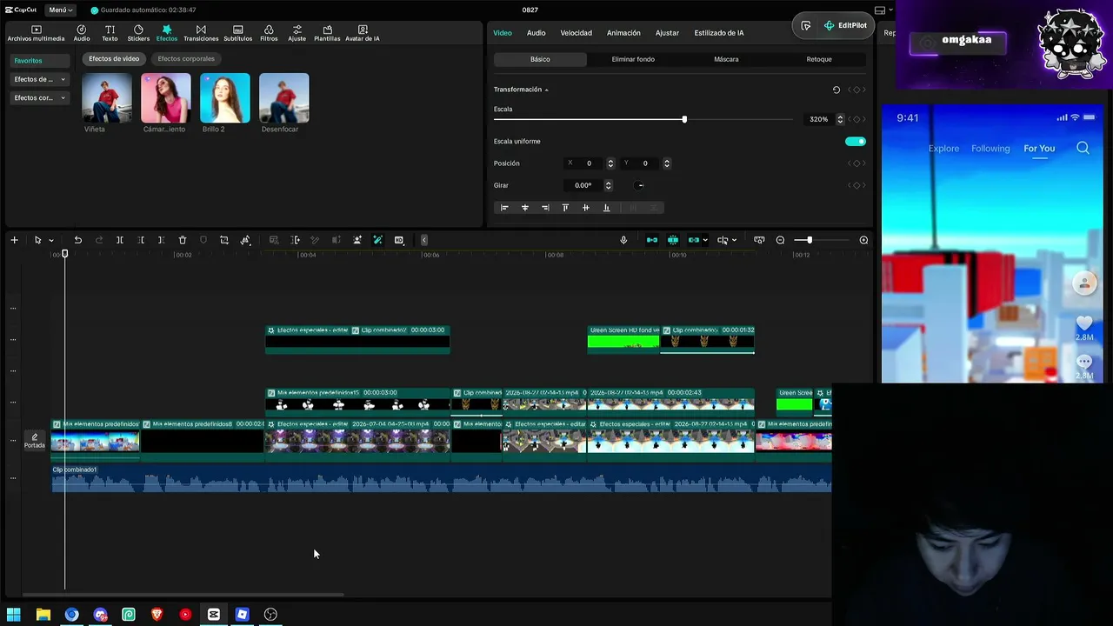Open the Texto tool panel
The height and width of the screenshot is (626, 1113).
pyautogui.click(x=110, y=33)
